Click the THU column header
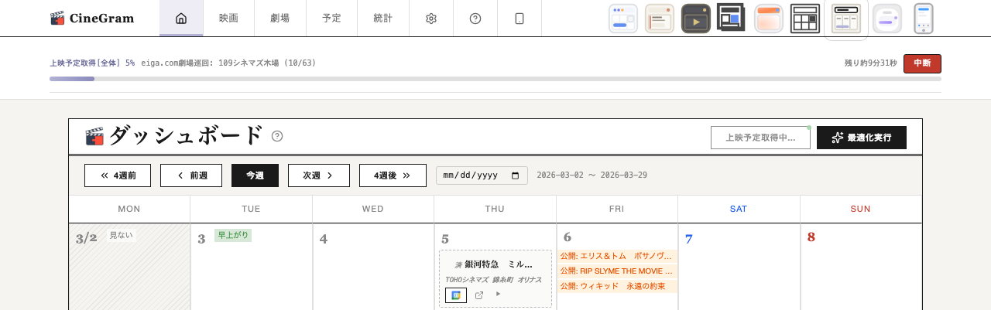 [495, 210]
